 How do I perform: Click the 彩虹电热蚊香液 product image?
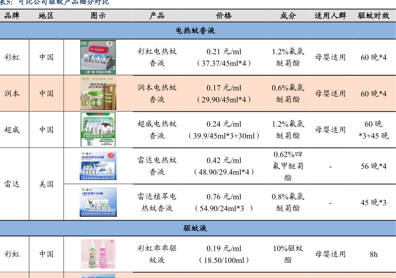98,57
